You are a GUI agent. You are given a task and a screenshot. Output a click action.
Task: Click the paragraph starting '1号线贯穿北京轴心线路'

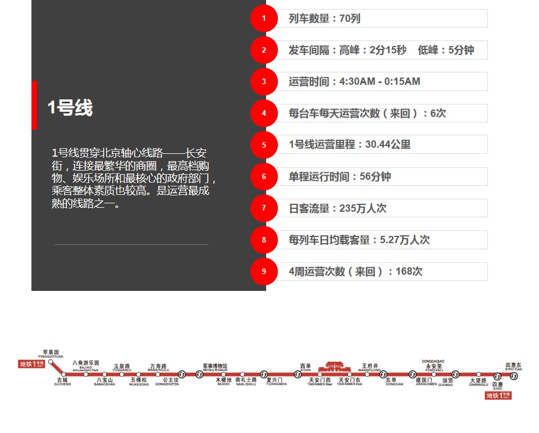tap(134, 178)
